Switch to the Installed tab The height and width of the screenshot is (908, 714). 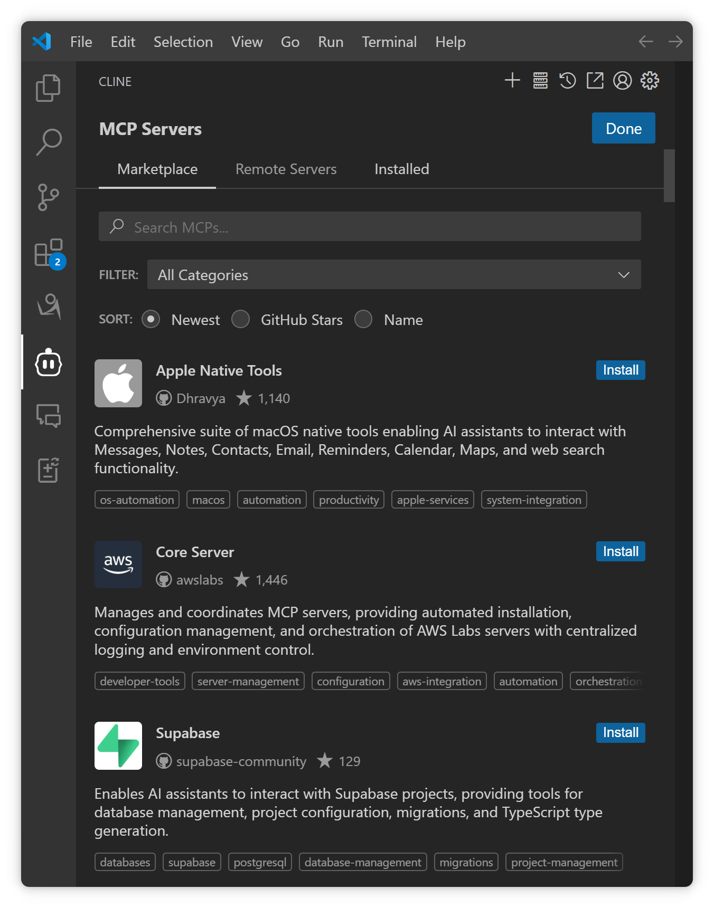pos(401,169)
